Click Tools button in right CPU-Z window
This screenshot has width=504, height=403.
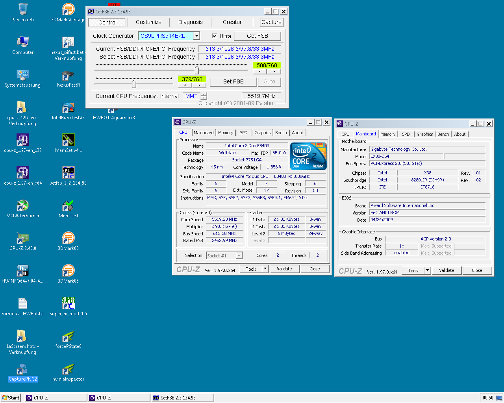[413, 270]
